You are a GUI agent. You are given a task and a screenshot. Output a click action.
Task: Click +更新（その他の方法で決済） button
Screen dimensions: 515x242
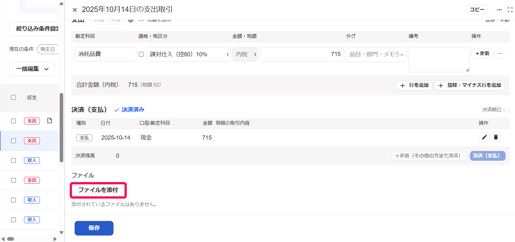[429, 156]
